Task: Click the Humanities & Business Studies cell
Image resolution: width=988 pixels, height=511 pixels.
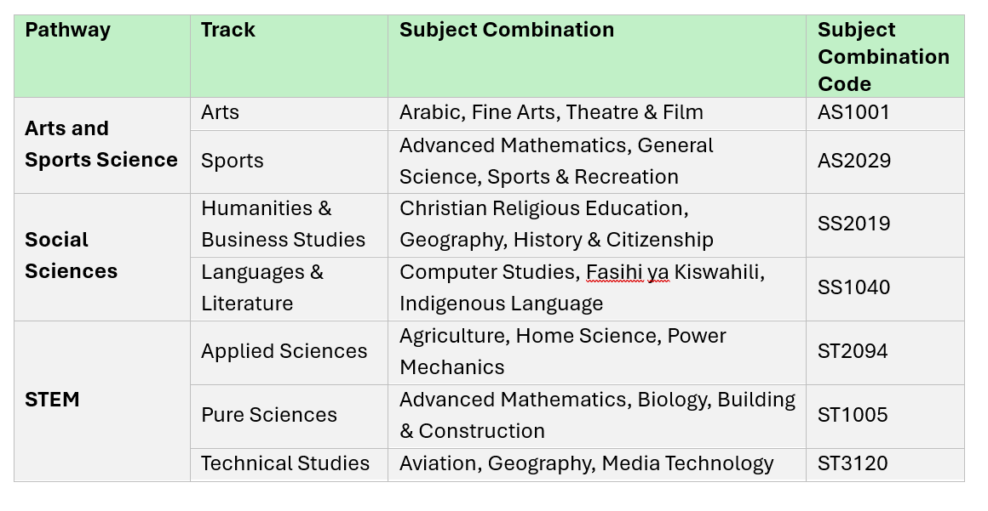Action: [290, 225]
